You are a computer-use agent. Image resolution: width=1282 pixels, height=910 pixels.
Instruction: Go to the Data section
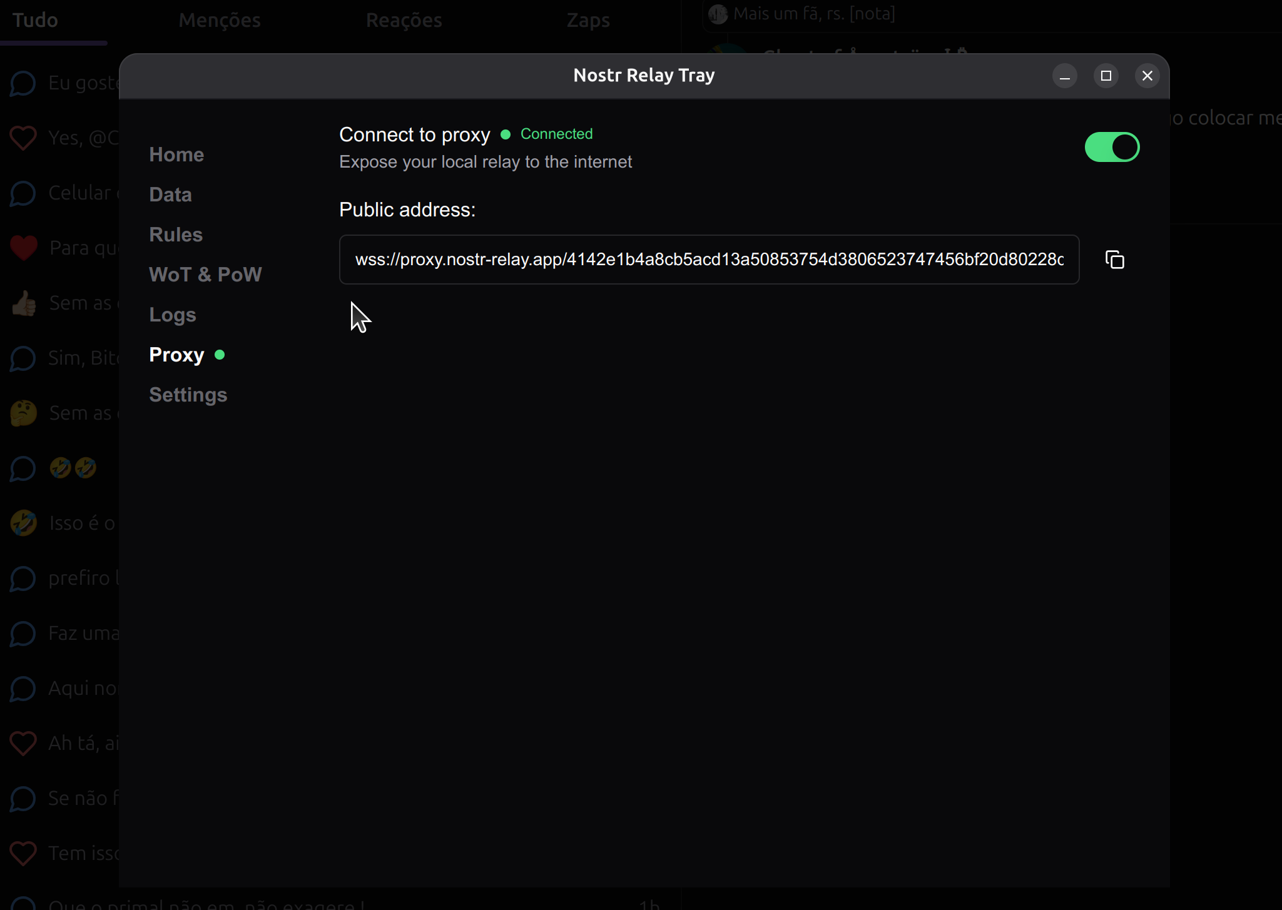click(170, 195)
